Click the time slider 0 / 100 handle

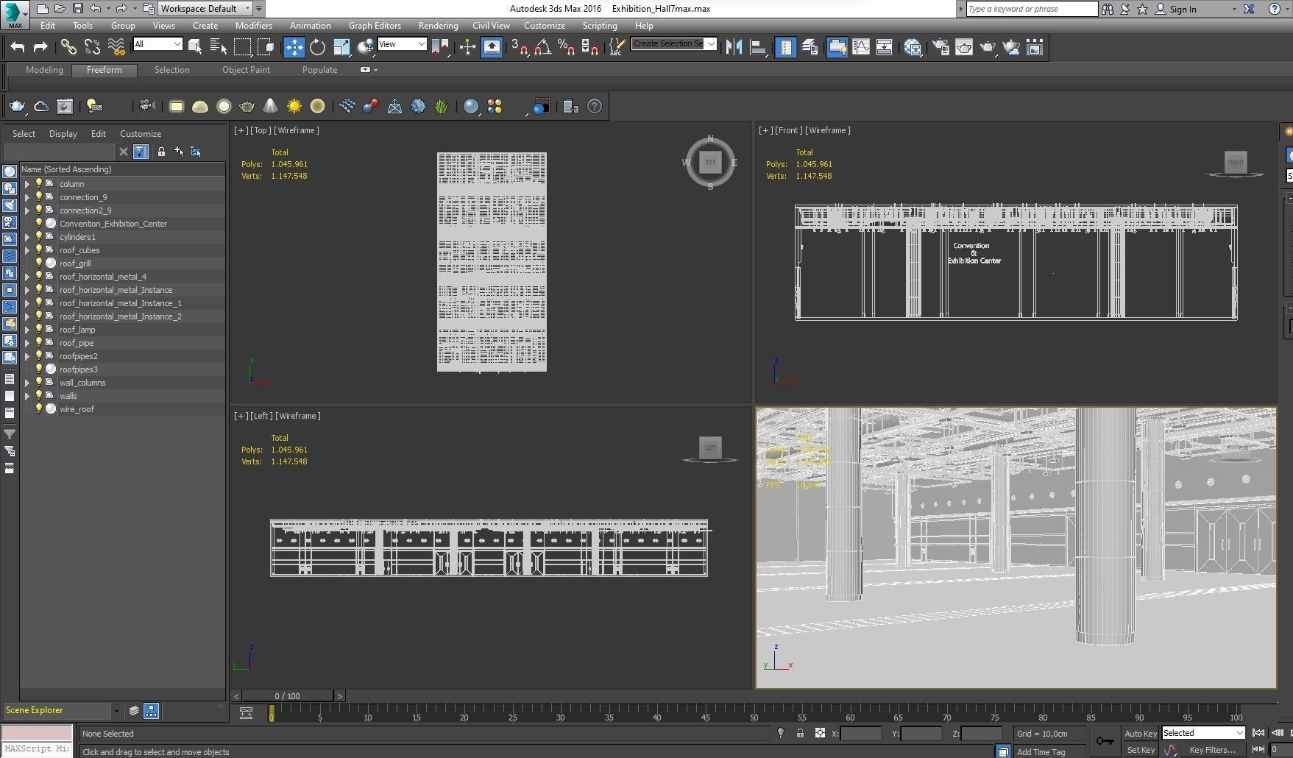pos(287,695)
